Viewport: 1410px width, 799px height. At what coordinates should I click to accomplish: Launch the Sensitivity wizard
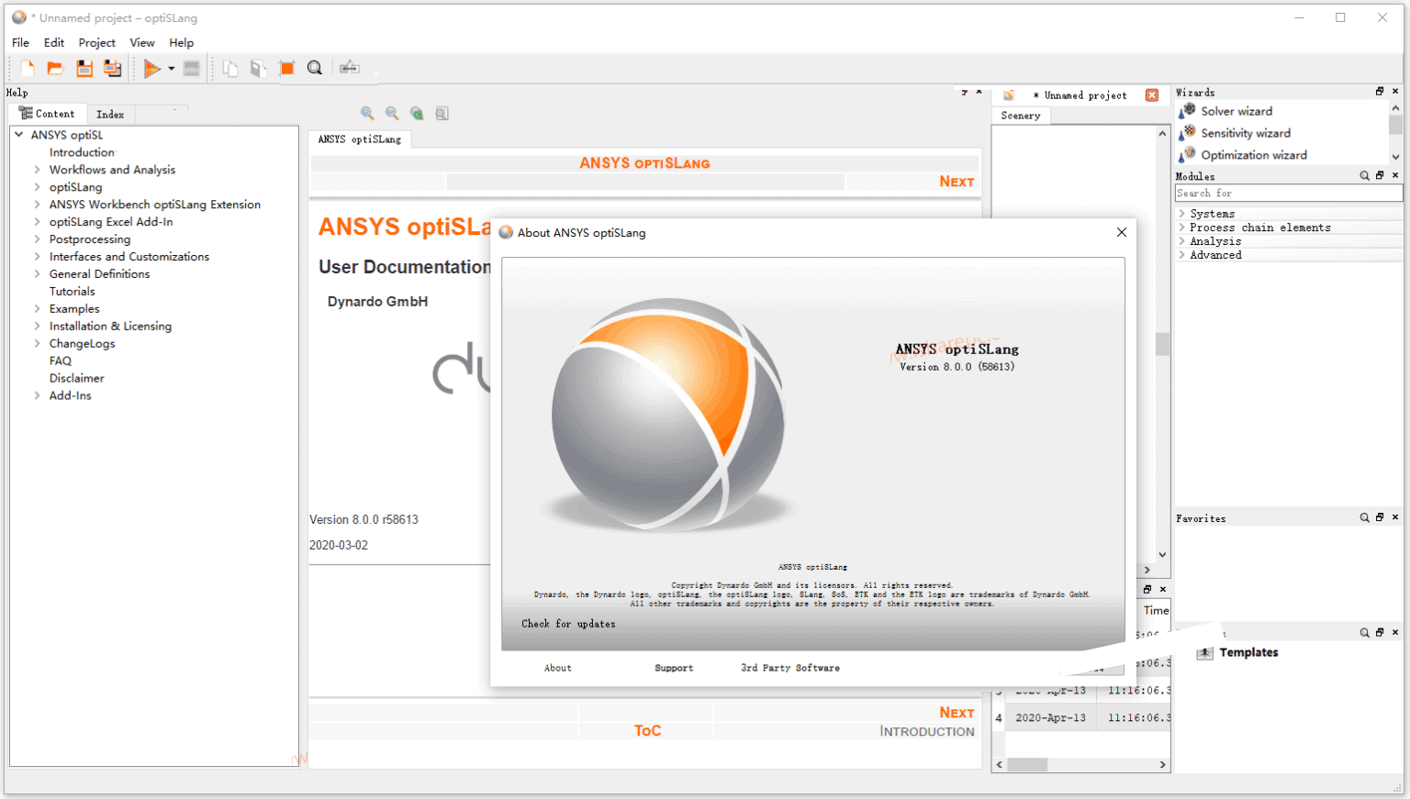point(1246,133)
